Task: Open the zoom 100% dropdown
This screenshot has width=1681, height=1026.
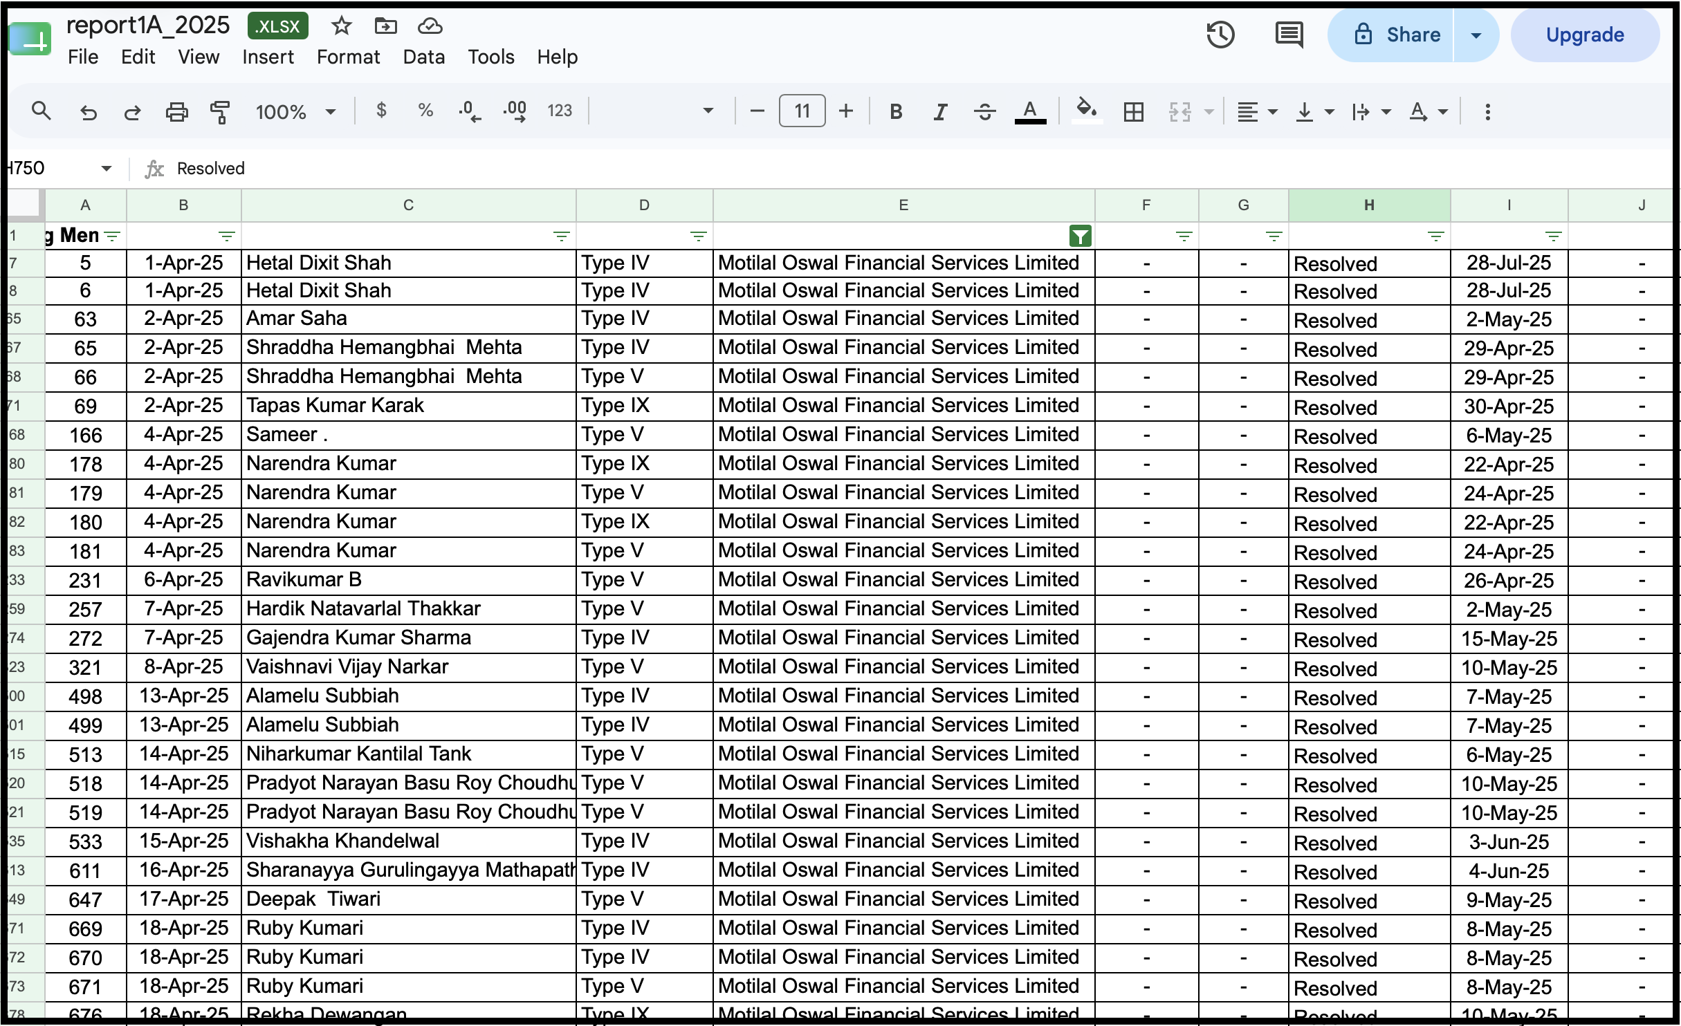Action: pos(295,111)
